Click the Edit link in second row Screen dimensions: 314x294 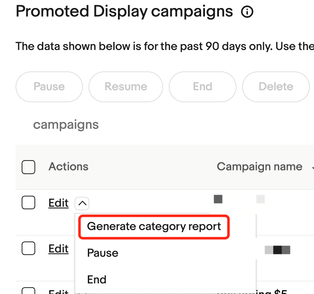[x=59, y=249]
